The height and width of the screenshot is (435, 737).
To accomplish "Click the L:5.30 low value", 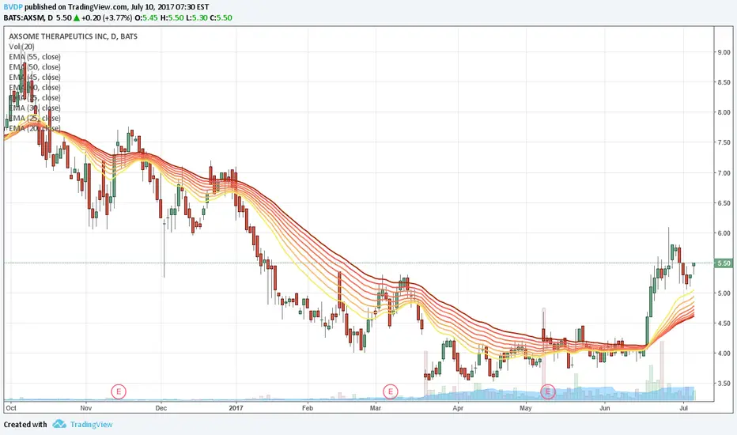I will pos(195,18).
